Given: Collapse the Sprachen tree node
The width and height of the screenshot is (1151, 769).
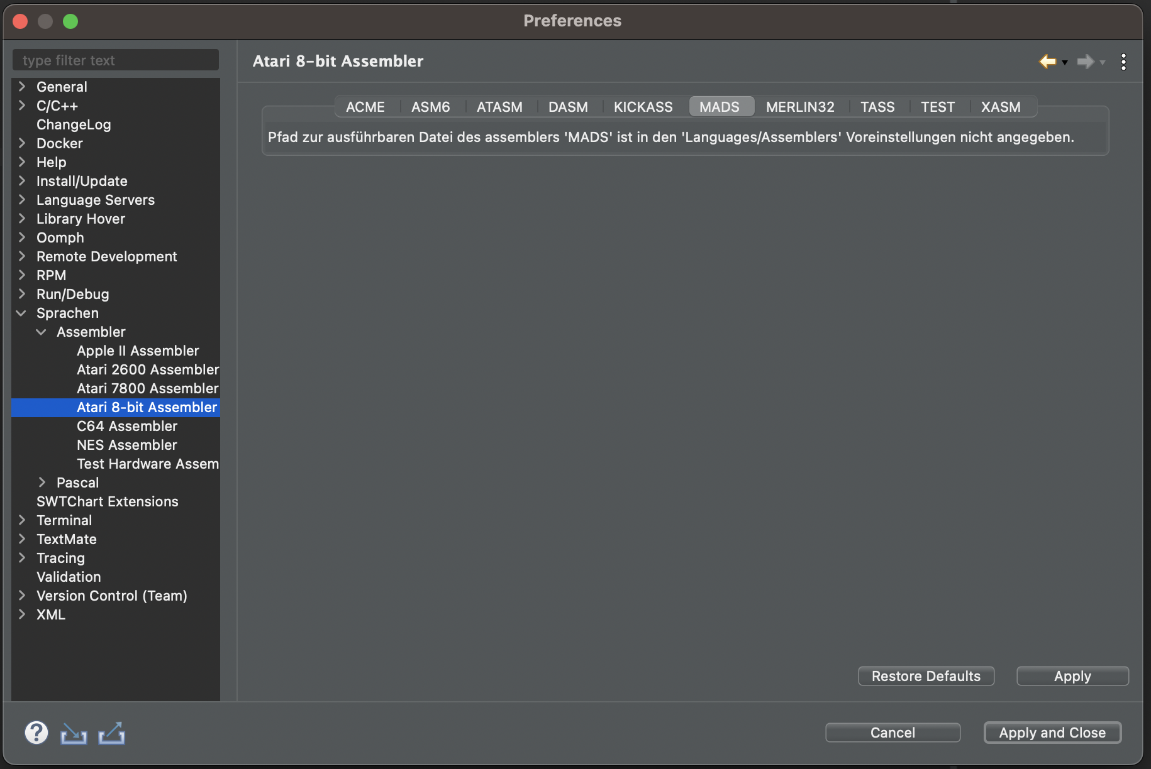Looking at the screenshot, I should tap(21, 313).
